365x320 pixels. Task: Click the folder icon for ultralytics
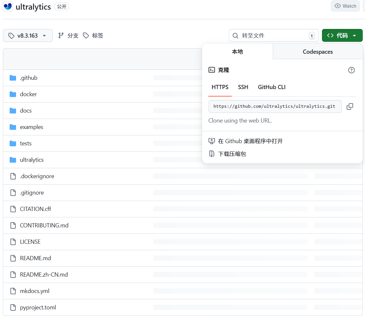[13, 160]
